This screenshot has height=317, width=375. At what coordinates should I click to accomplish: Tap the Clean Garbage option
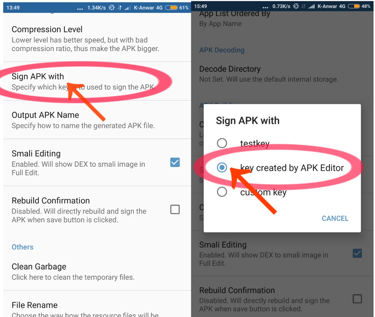97,272
